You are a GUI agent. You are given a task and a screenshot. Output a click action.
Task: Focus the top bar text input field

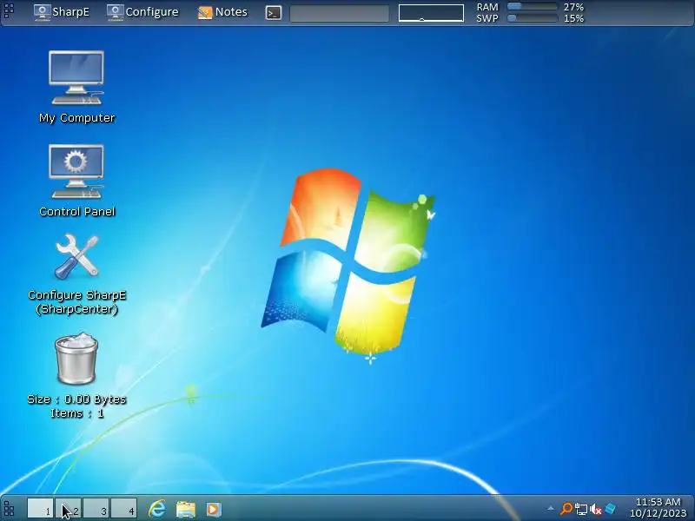(x=340, y=13)
